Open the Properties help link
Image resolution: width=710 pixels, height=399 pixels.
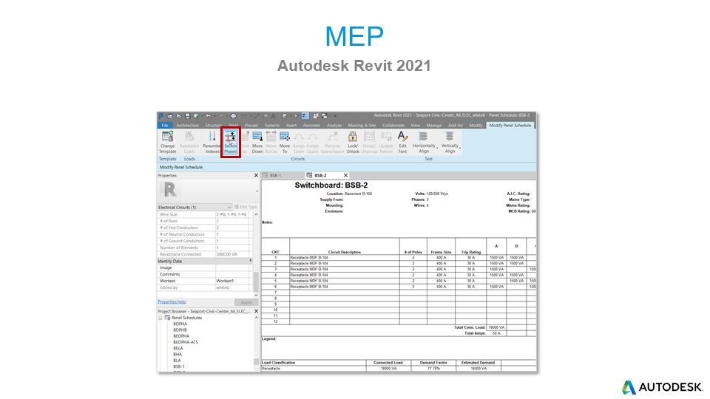pyautogui.click(x=172, y=301)
